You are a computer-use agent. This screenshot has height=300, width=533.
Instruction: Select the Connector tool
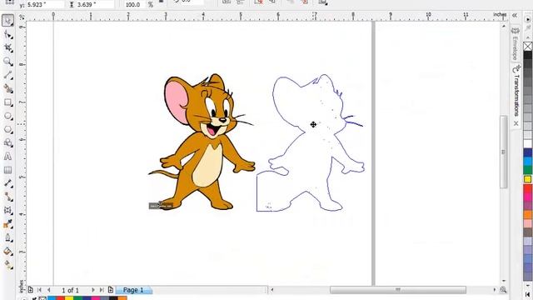click(7, 197)
